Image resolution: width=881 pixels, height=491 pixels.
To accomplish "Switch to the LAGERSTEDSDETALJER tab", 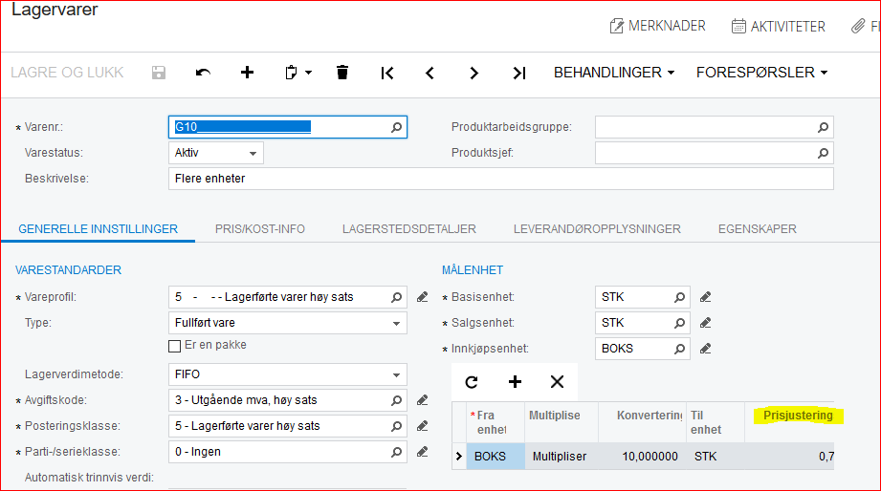I will (408, 229).
